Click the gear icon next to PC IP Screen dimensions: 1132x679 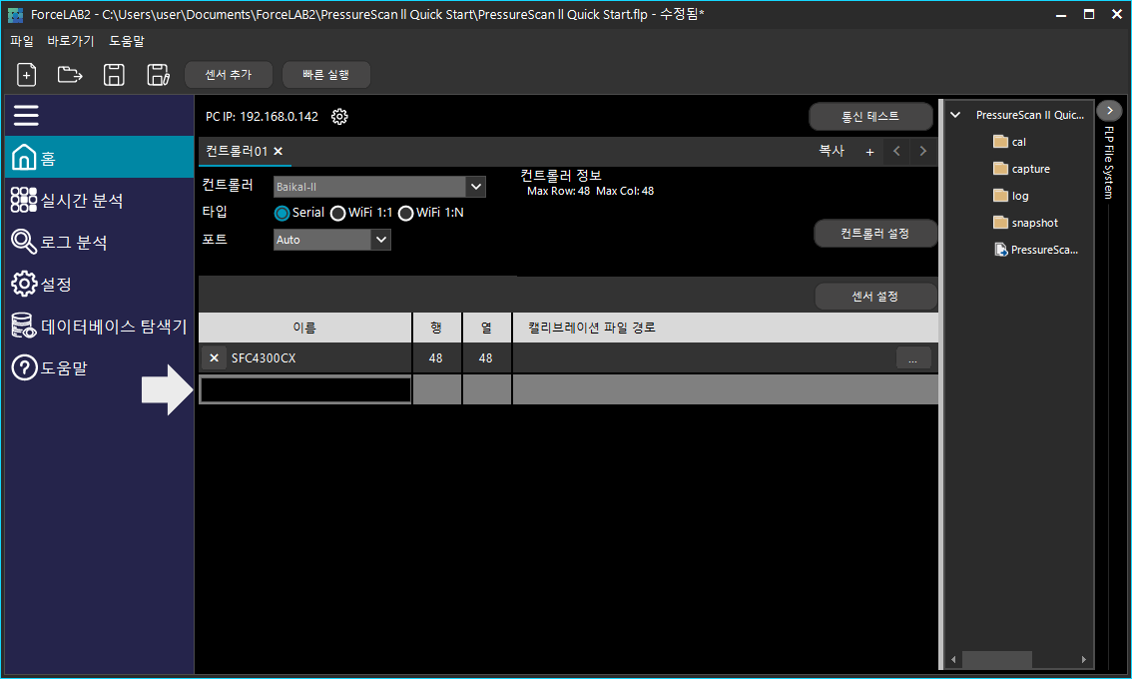[x=339, y=116]
